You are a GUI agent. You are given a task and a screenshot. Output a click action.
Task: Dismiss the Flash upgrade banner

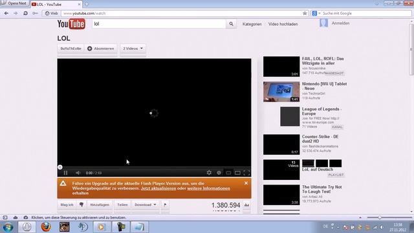246,183
